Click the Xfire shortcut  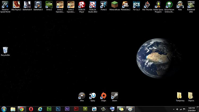point(82,96)
